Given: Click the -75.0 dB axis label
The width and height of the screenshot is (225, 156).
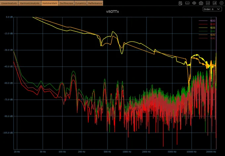Looking at the screenshot, I should point(9,100).
